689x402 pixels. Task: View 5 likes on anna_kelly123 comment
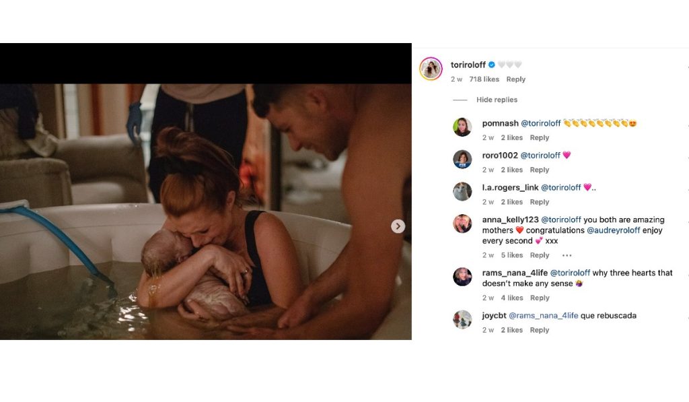click(x=512, y=255)
